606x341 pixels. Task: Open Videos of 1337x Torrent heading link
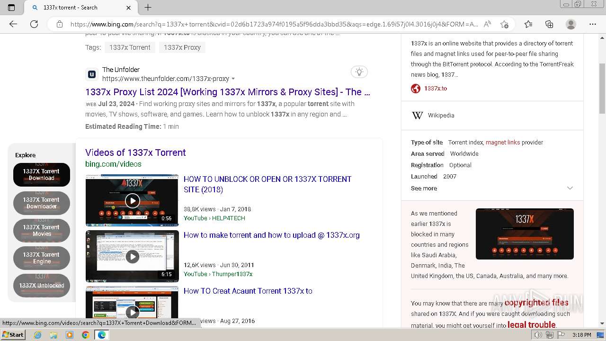pos(135,153)
